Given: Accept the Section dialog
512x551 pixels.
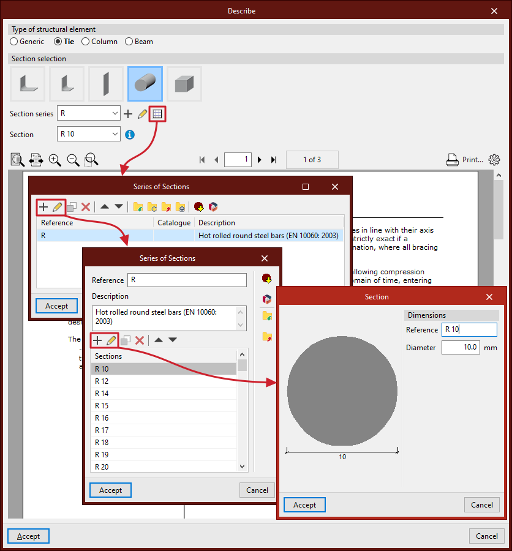Looking at the screenshot, I should click(x=304, y=505).
